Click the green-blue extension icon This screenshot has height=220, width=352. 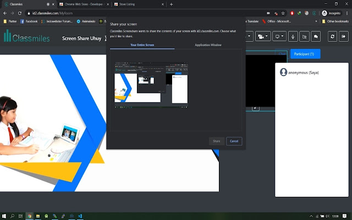pos(299,13)
